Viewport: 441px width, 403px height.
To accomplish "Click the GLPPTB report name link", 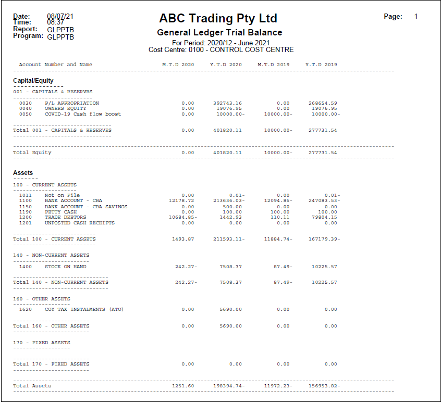I will 62,30.
